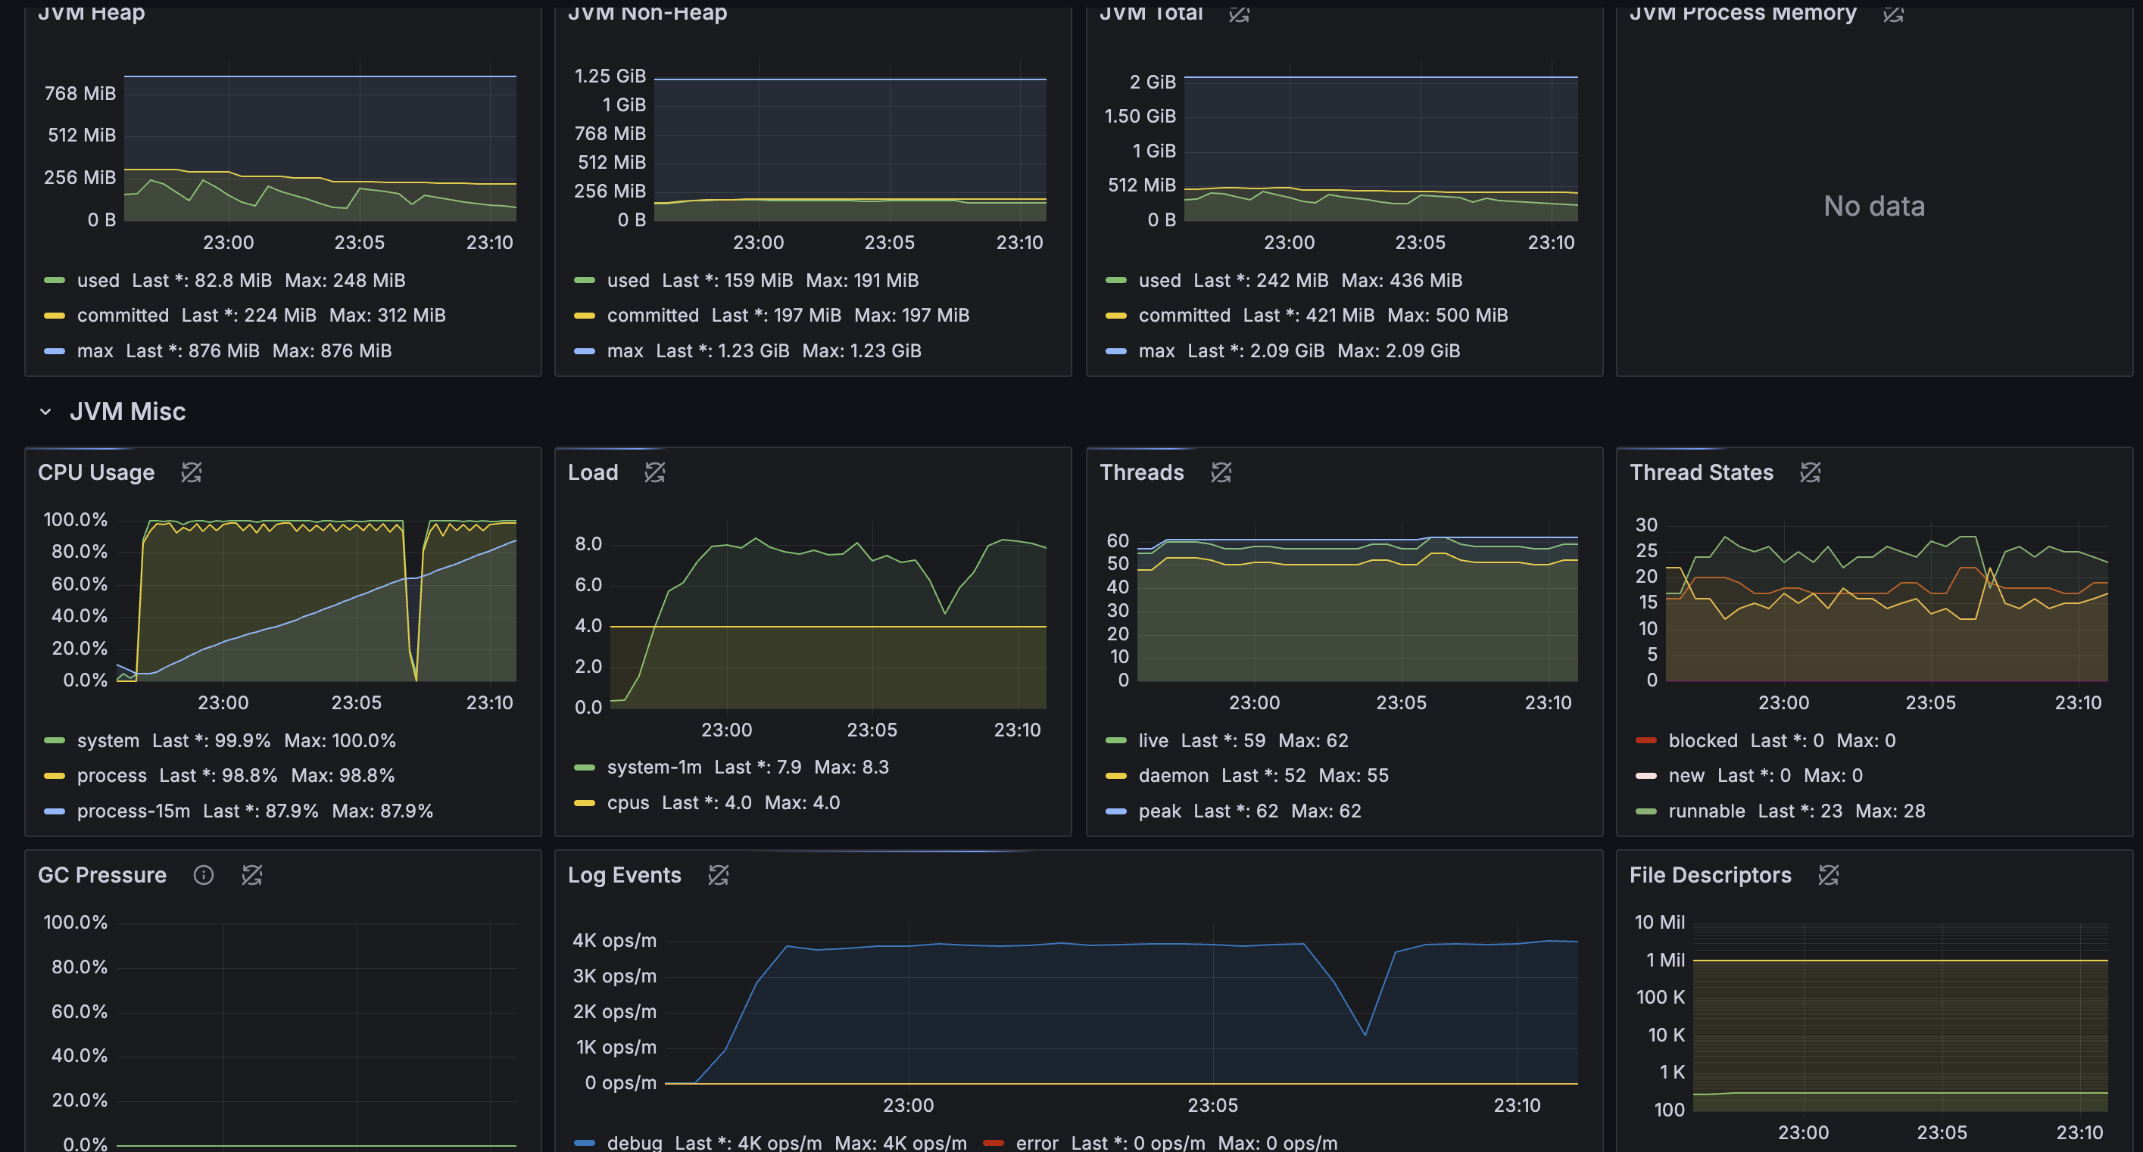The width and height of the screenshot is (2143, 1152).
Task: Click the icon beside Thread States title
Action: click(x=1811, y=472)
